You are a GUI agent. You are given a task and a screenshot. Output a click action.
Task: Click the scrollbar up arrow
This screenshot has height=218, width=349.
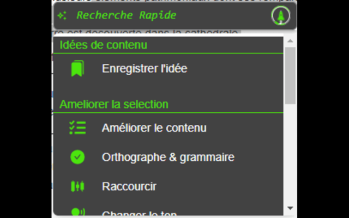pos(290,41)
